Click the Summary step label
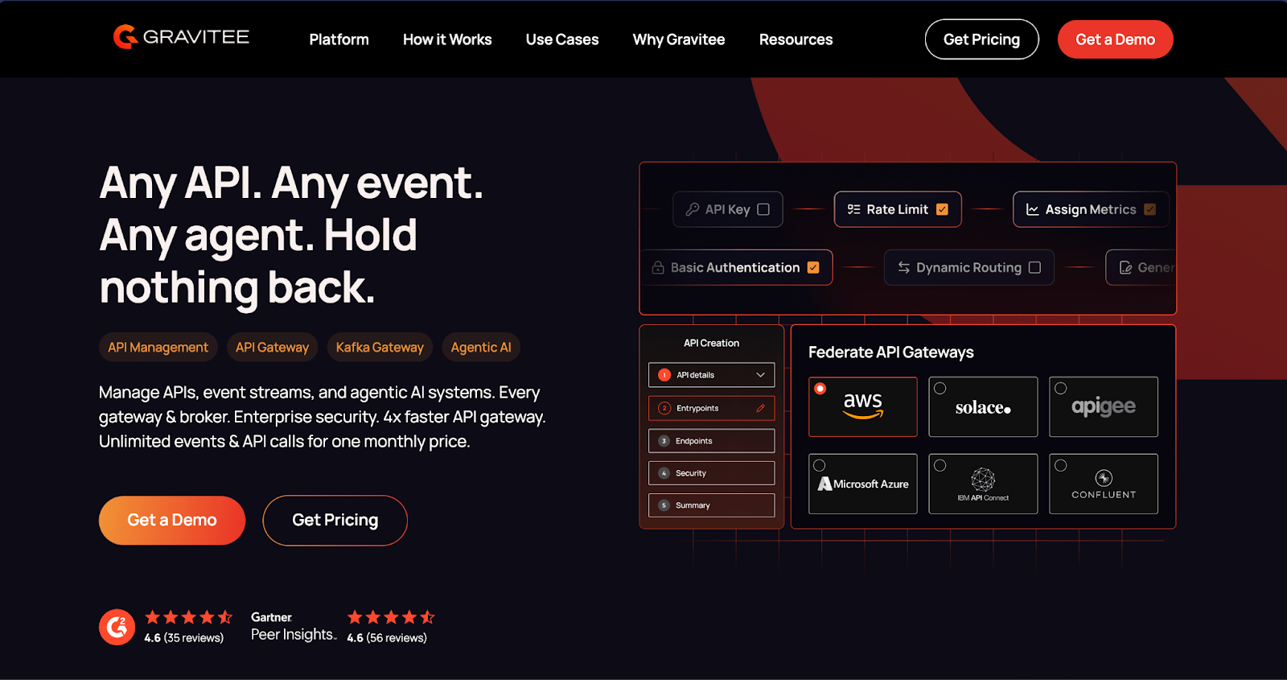This screenshot has width=1287, height=680. point(693,505)
